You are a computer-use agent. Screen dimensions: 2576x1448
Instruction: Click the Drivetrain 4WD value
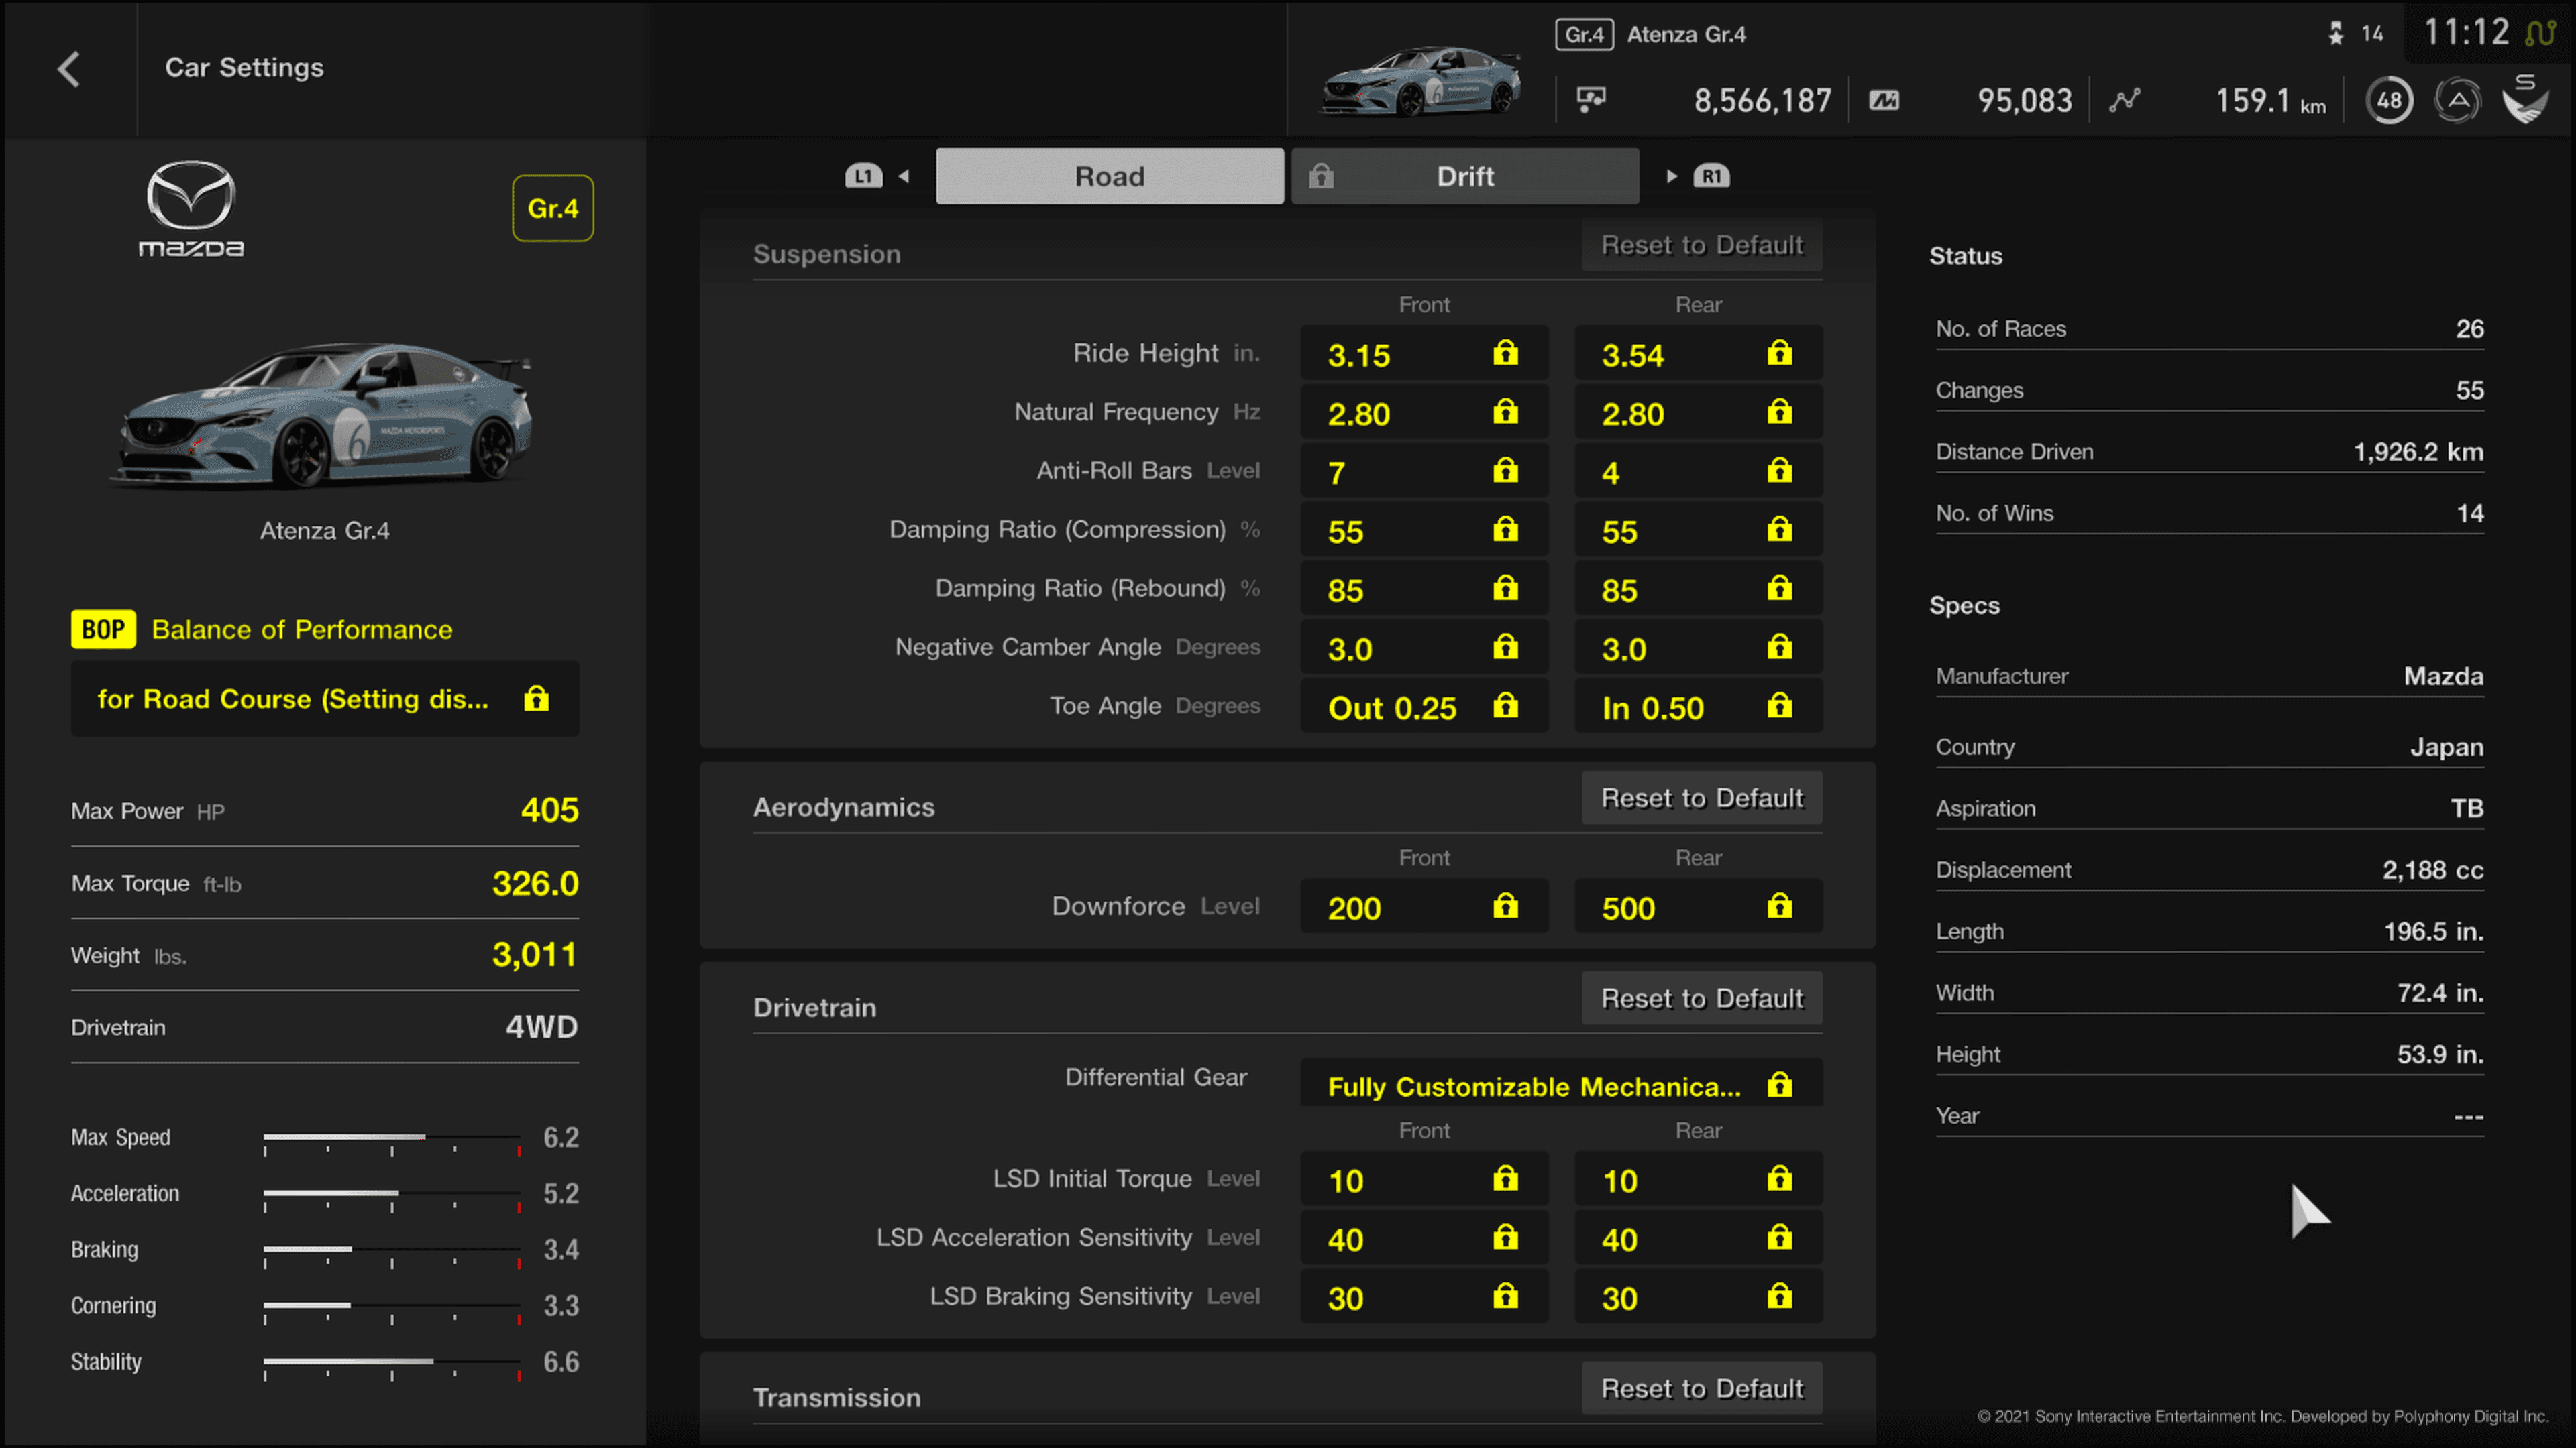tap(541, 1026)
